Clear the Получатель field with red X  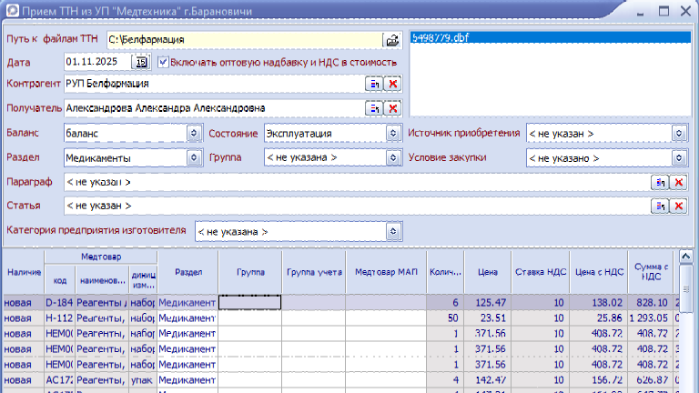(392, 108)
